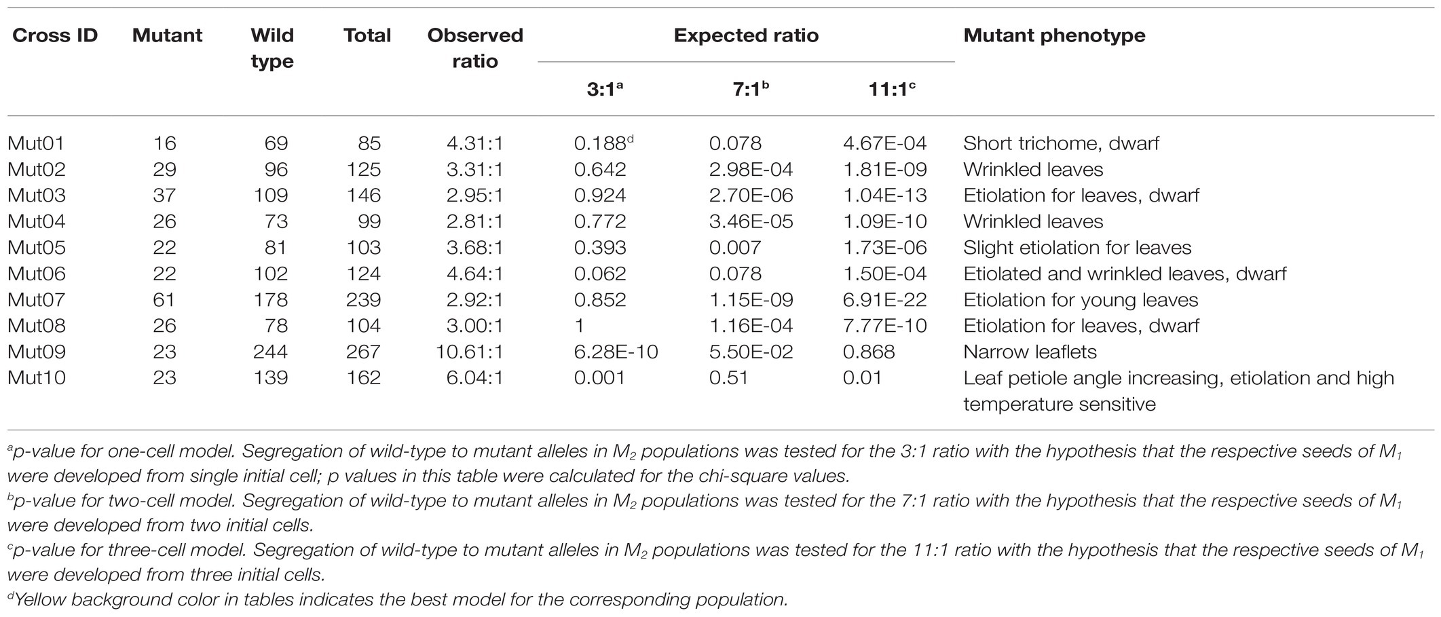The height and width of the screenshot is (617, 1441).
Task: Click the Expected ratio header
Action: coord(746,35)
